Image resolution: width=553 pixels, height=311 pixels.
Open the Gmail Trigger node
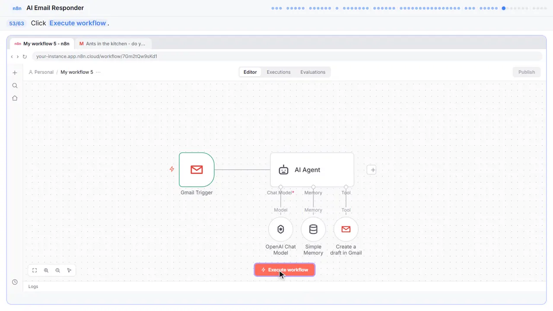tap(197, 170)
